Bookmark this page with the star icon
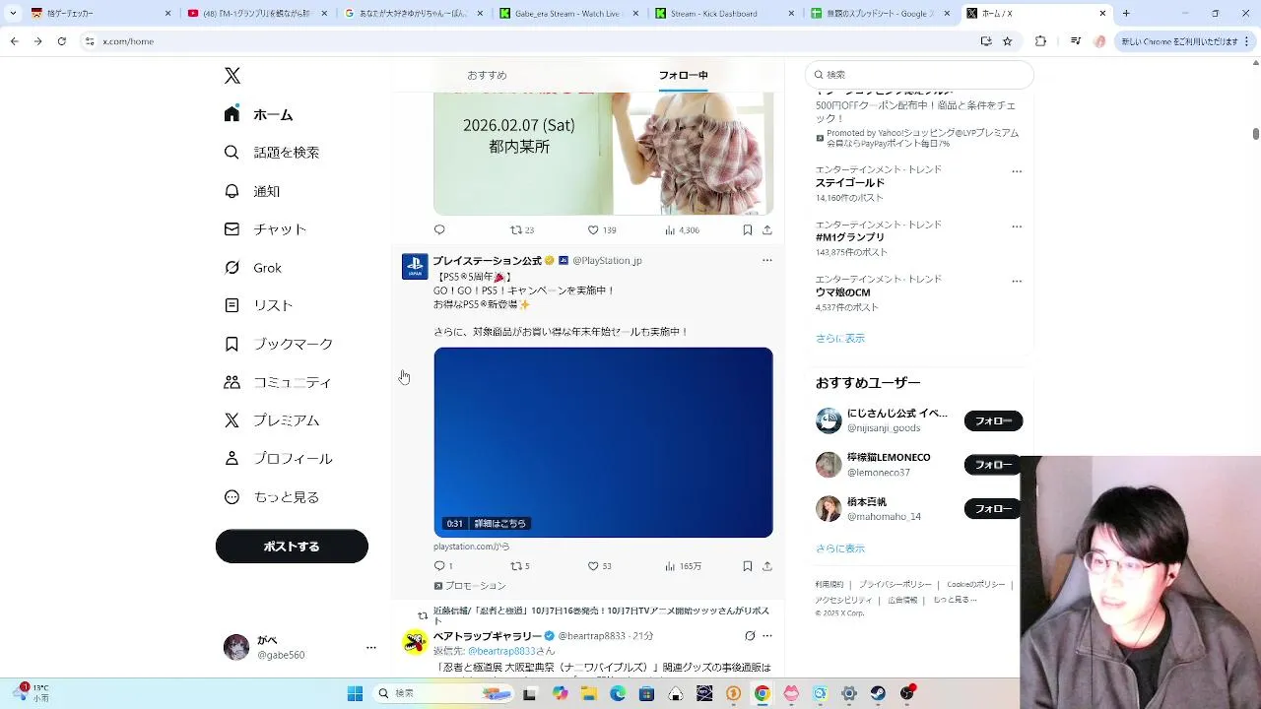This screenshot has height=709, width=1261. tap(1007, 41)
